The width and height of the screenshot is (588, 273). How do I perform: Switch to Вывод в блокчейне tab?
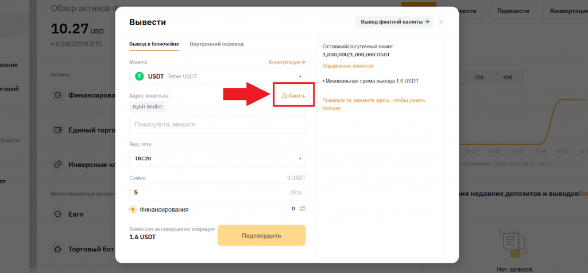(154, 44)
